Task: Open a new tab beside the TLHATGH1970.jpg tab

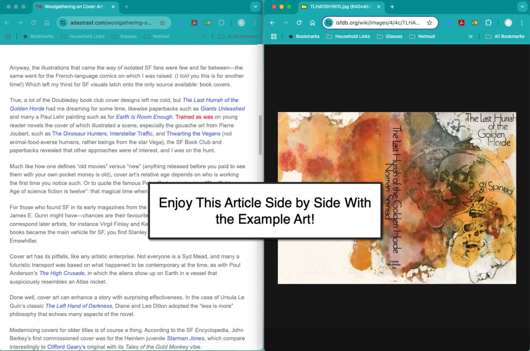Action: pos(392,7)
